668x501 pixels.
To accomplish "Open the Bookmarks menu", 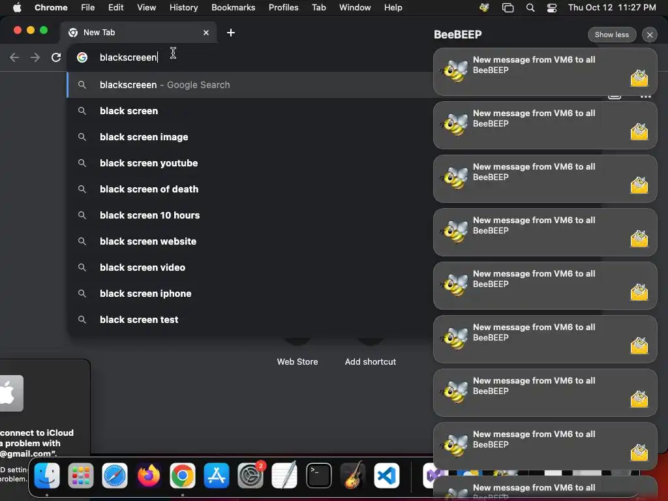I will point(233,7).
